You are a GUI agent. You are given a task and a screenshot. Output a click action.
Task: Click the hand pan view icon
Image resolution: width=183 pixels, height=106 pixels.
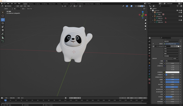[145, 23]
